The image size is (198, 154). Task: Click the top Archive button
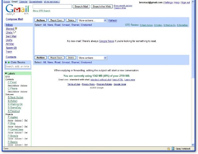coord(41,20)
